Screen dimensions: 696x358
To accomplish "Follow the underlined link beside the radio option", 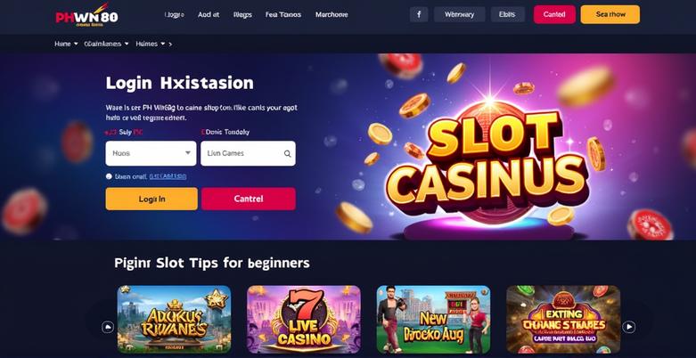I will (168, 176).
